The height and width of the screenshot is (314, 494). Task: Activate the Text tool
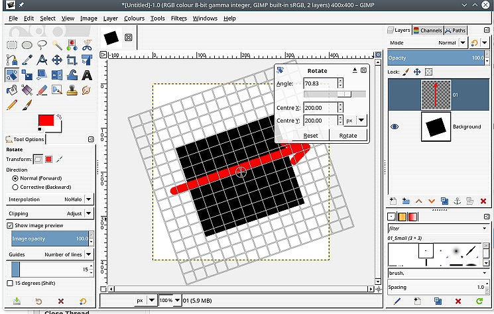[87, 74]
